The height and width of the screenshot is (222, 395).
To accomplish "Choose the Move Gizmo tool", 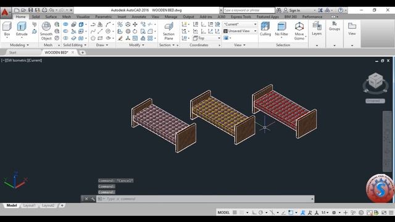I will point(299,30).
